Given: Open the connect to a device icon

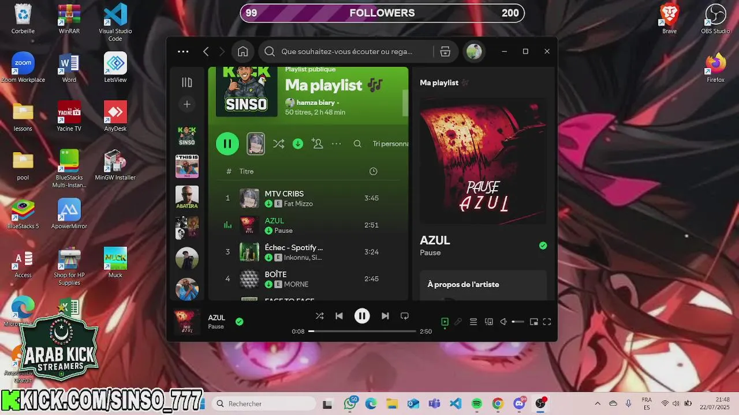Looking at the screenshot, I should 488,322.
